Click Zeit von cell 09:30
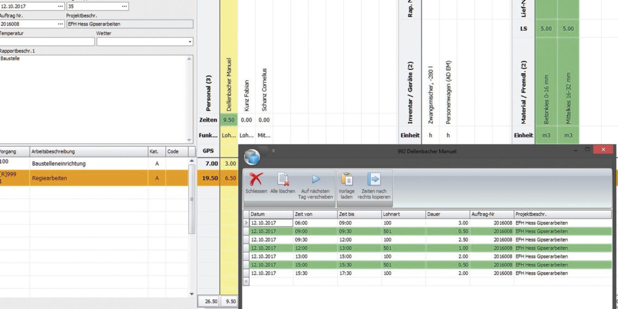This screenshot has width=618, height=309. (x=315, y=240)
